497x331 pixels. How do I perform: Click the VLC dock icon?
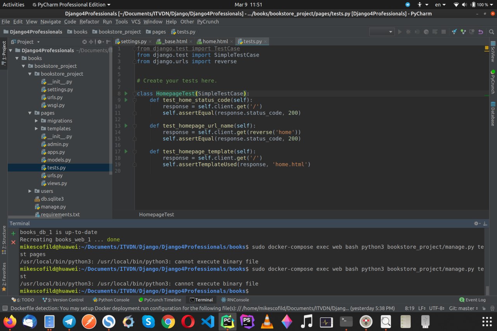pyautogui.click(x=267, y=321)
